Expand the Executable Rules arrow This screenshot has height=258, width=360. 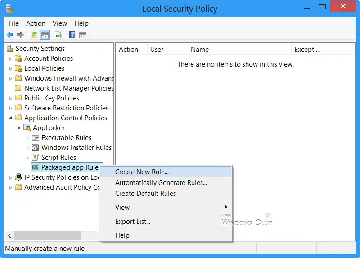[27, 138]
